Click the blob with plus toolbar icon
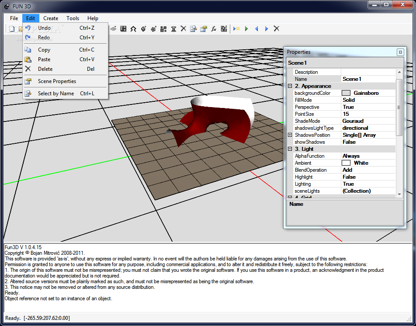 click(x=143, y=29)
